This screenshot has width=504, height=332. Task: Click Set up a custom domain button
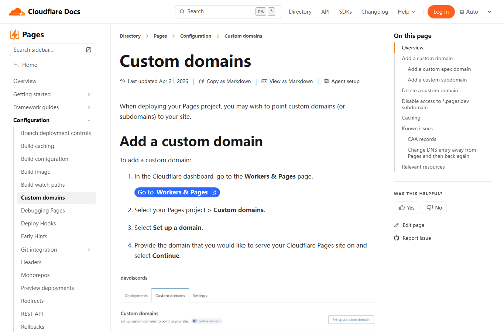click(x=351, y=320)
